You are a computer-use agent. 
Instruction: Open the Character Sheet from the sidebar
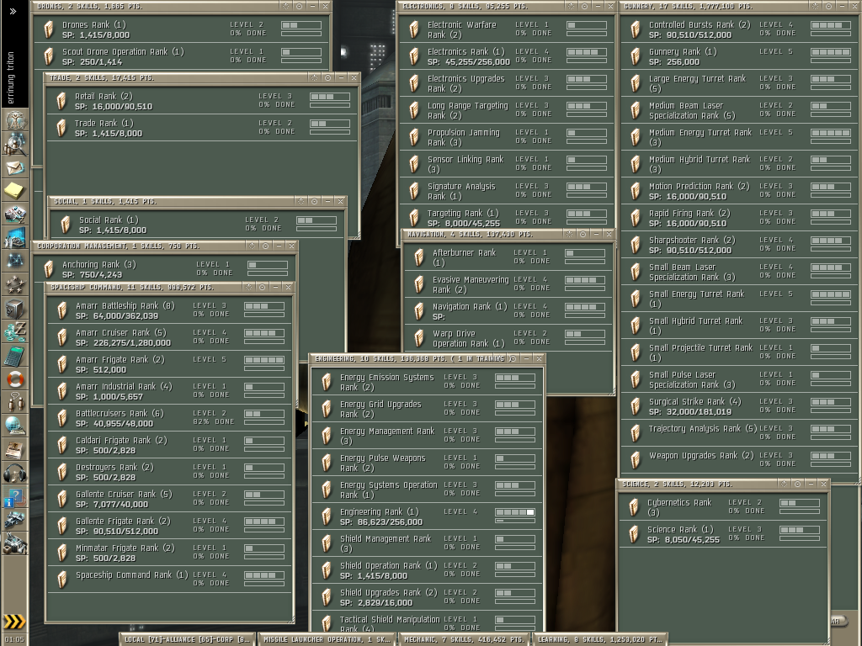(x=15, y=119)
